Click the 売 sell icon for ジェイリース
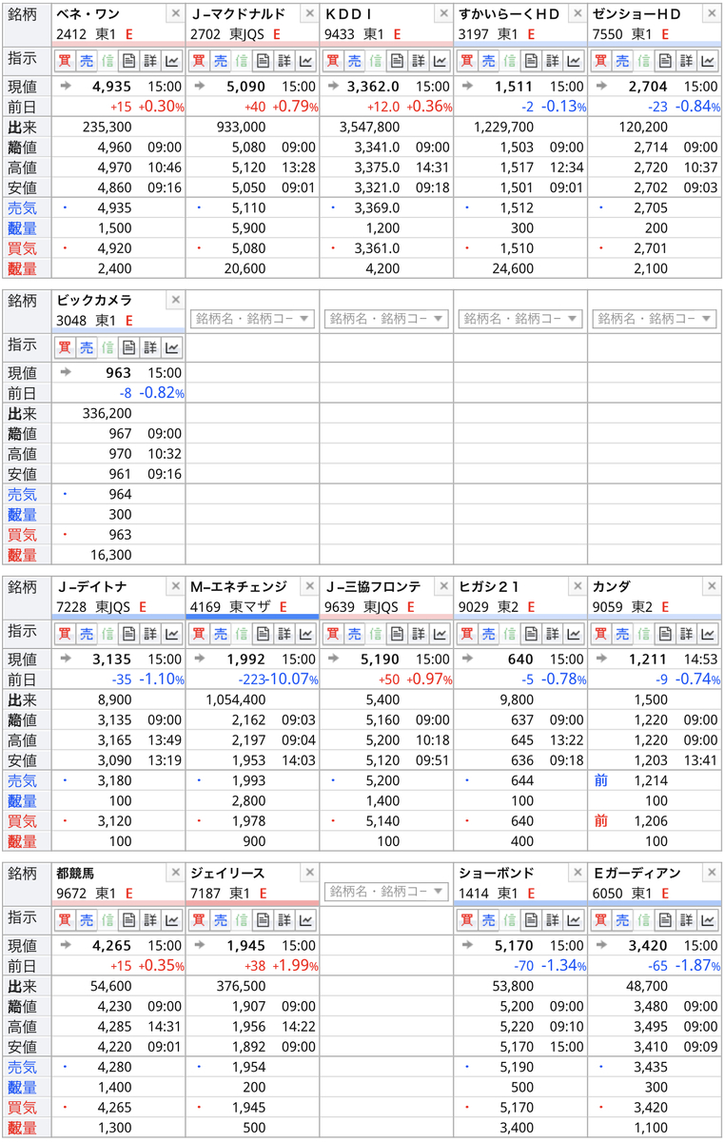725x1142 pixels. pos(220,920)
